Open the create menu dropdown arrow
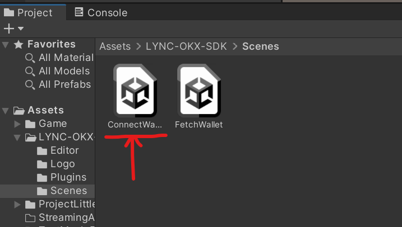The height and width of the screenshot is (227, 402). coord(21,29)
